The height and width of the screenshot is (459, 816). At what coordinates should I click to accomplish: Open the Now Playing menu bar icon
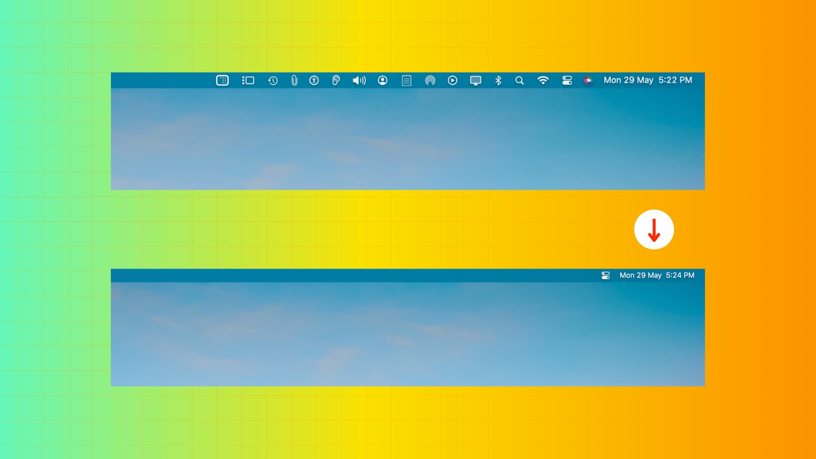(453, 80)
